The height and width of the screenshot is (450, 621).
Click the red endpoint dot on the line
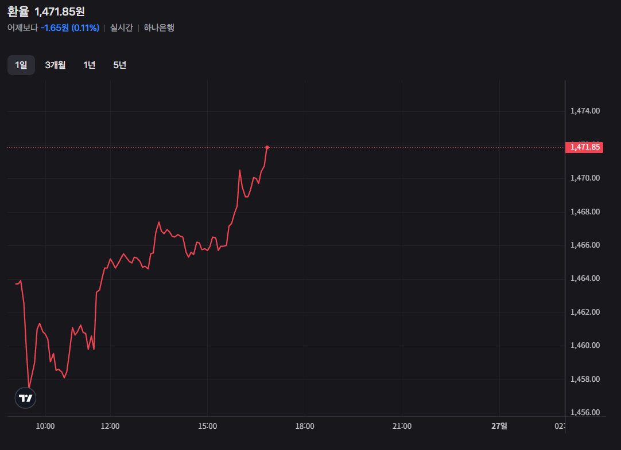tap(267, 147)
